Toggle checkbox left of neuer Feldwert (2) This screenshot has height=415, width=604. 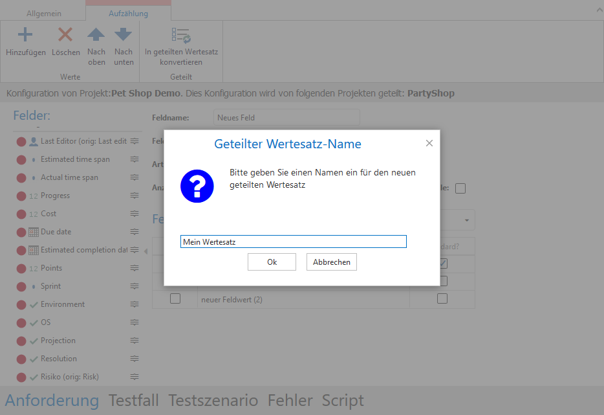(175, 299)
